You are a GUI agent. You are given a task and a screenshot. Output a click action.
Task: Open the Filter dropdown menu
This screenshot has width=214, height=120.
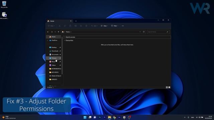point(115,26)
